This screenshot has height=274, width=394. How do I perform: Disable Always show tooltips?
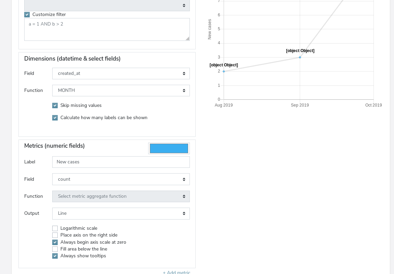(55, 256)
